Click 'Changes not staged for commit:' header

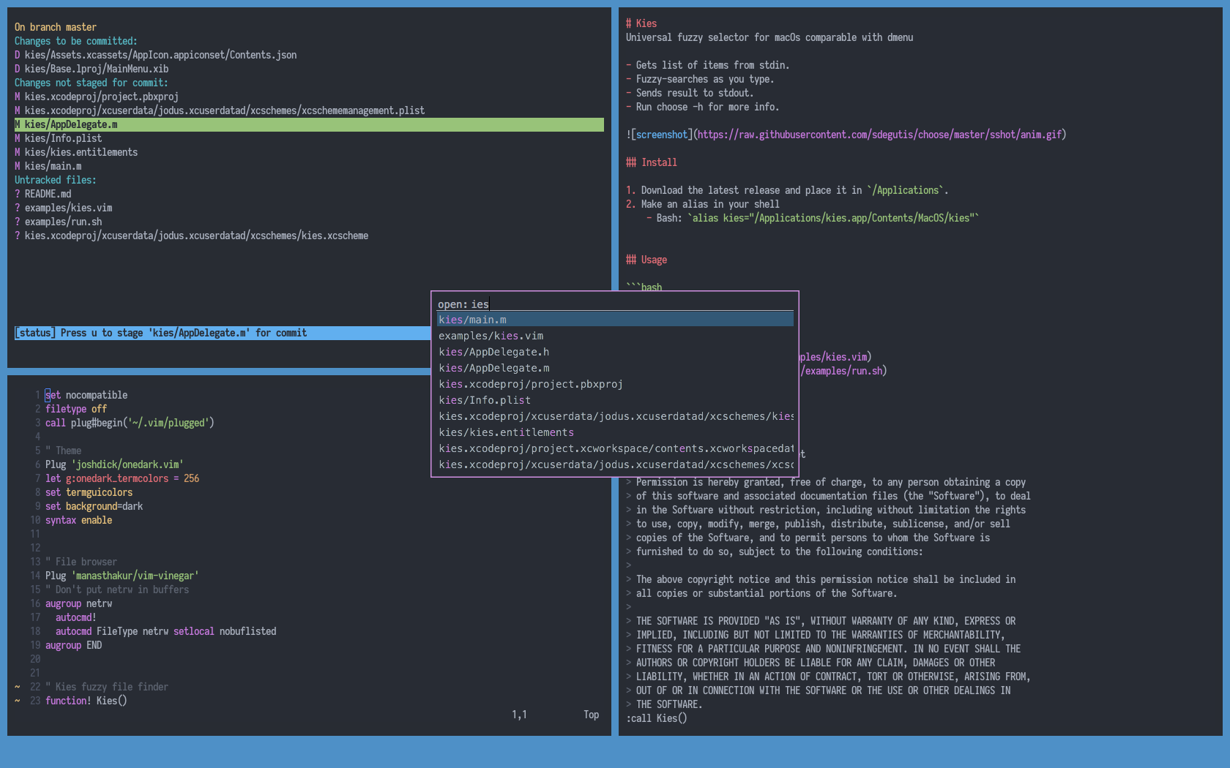(92, 83)
